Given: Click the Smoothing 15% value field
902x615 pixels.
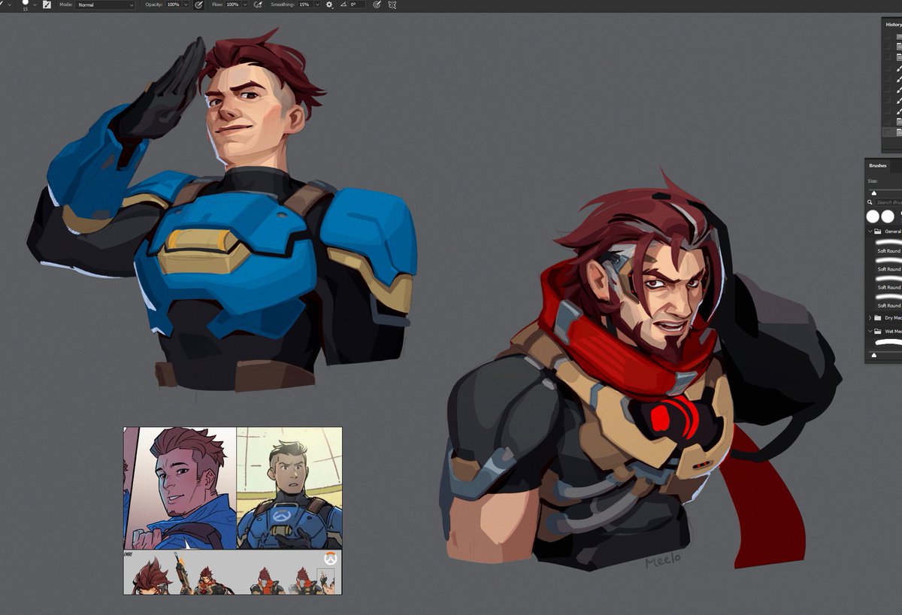Looking at the screenshot, I should [x=304, y=5].
